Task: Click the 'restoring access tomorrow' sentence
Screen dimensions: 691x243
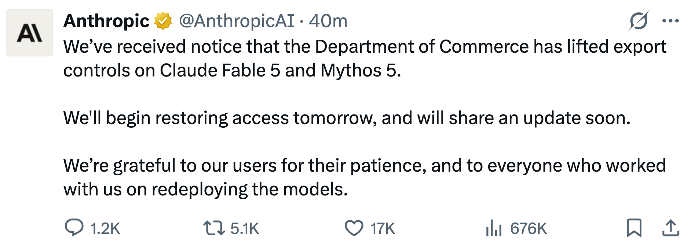Action: (x=347, y=118)
